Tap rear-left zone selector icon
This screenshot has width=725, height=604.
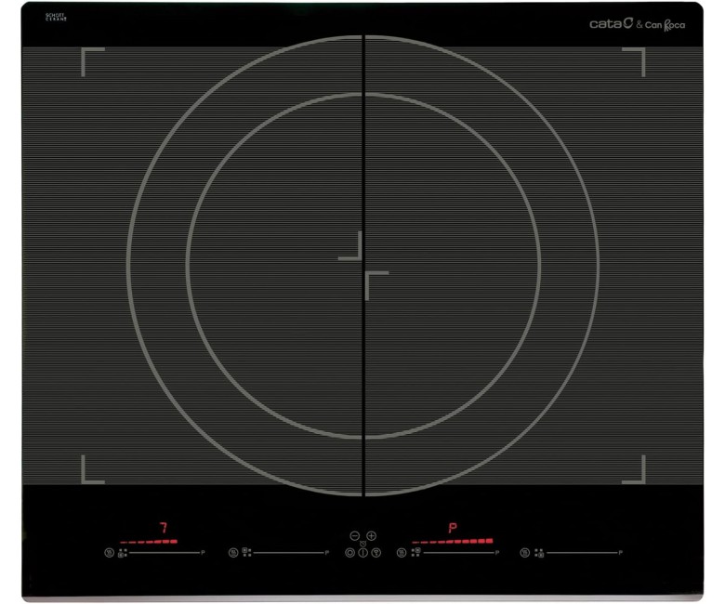point(247,552)
